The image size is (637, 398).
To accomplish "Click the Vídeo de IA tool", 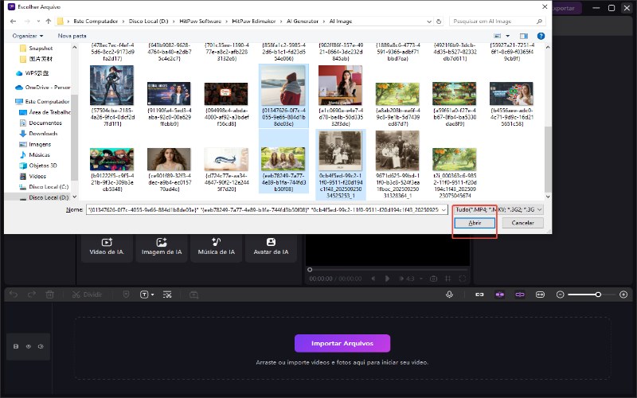I will [107, 247].
